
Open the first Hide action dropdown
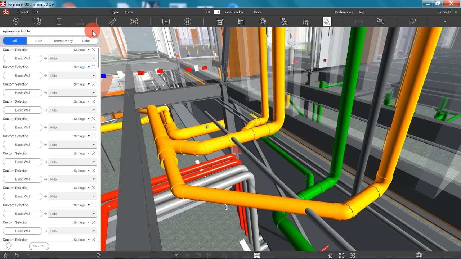tap(72, 58)
